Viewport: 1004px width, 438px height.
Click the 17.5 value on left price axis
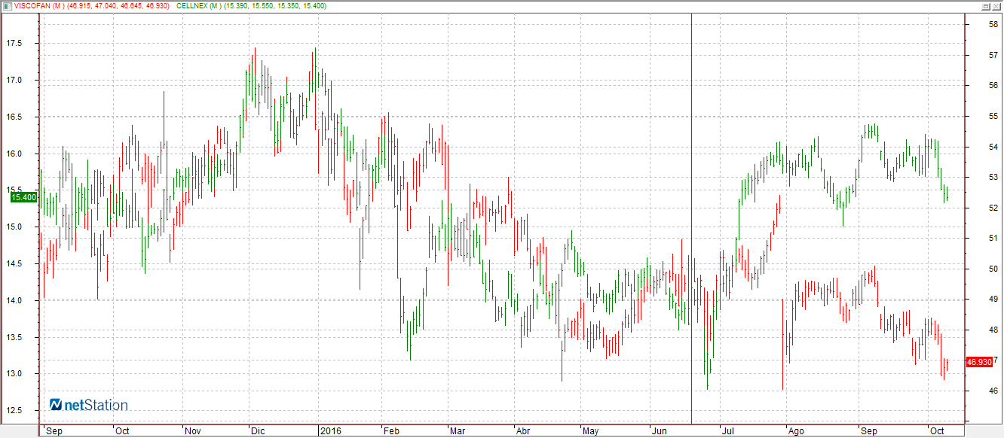[x=15, y=44]
